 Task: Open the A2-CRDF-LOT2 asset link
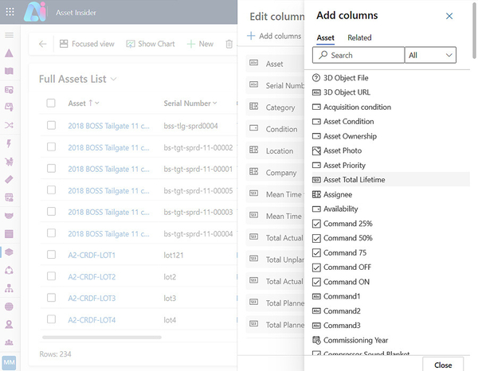pos(92,277)
